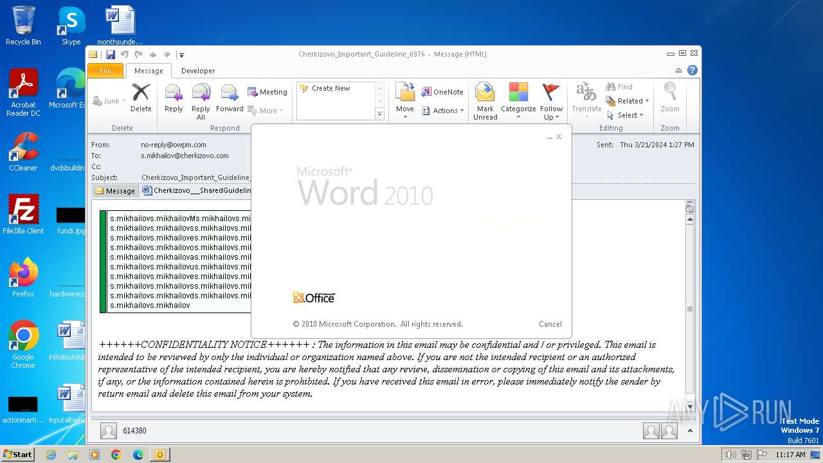Click the taskbar clock showing 11:17 AM
This screenshot has width=823, height=463.
[790, 455]
